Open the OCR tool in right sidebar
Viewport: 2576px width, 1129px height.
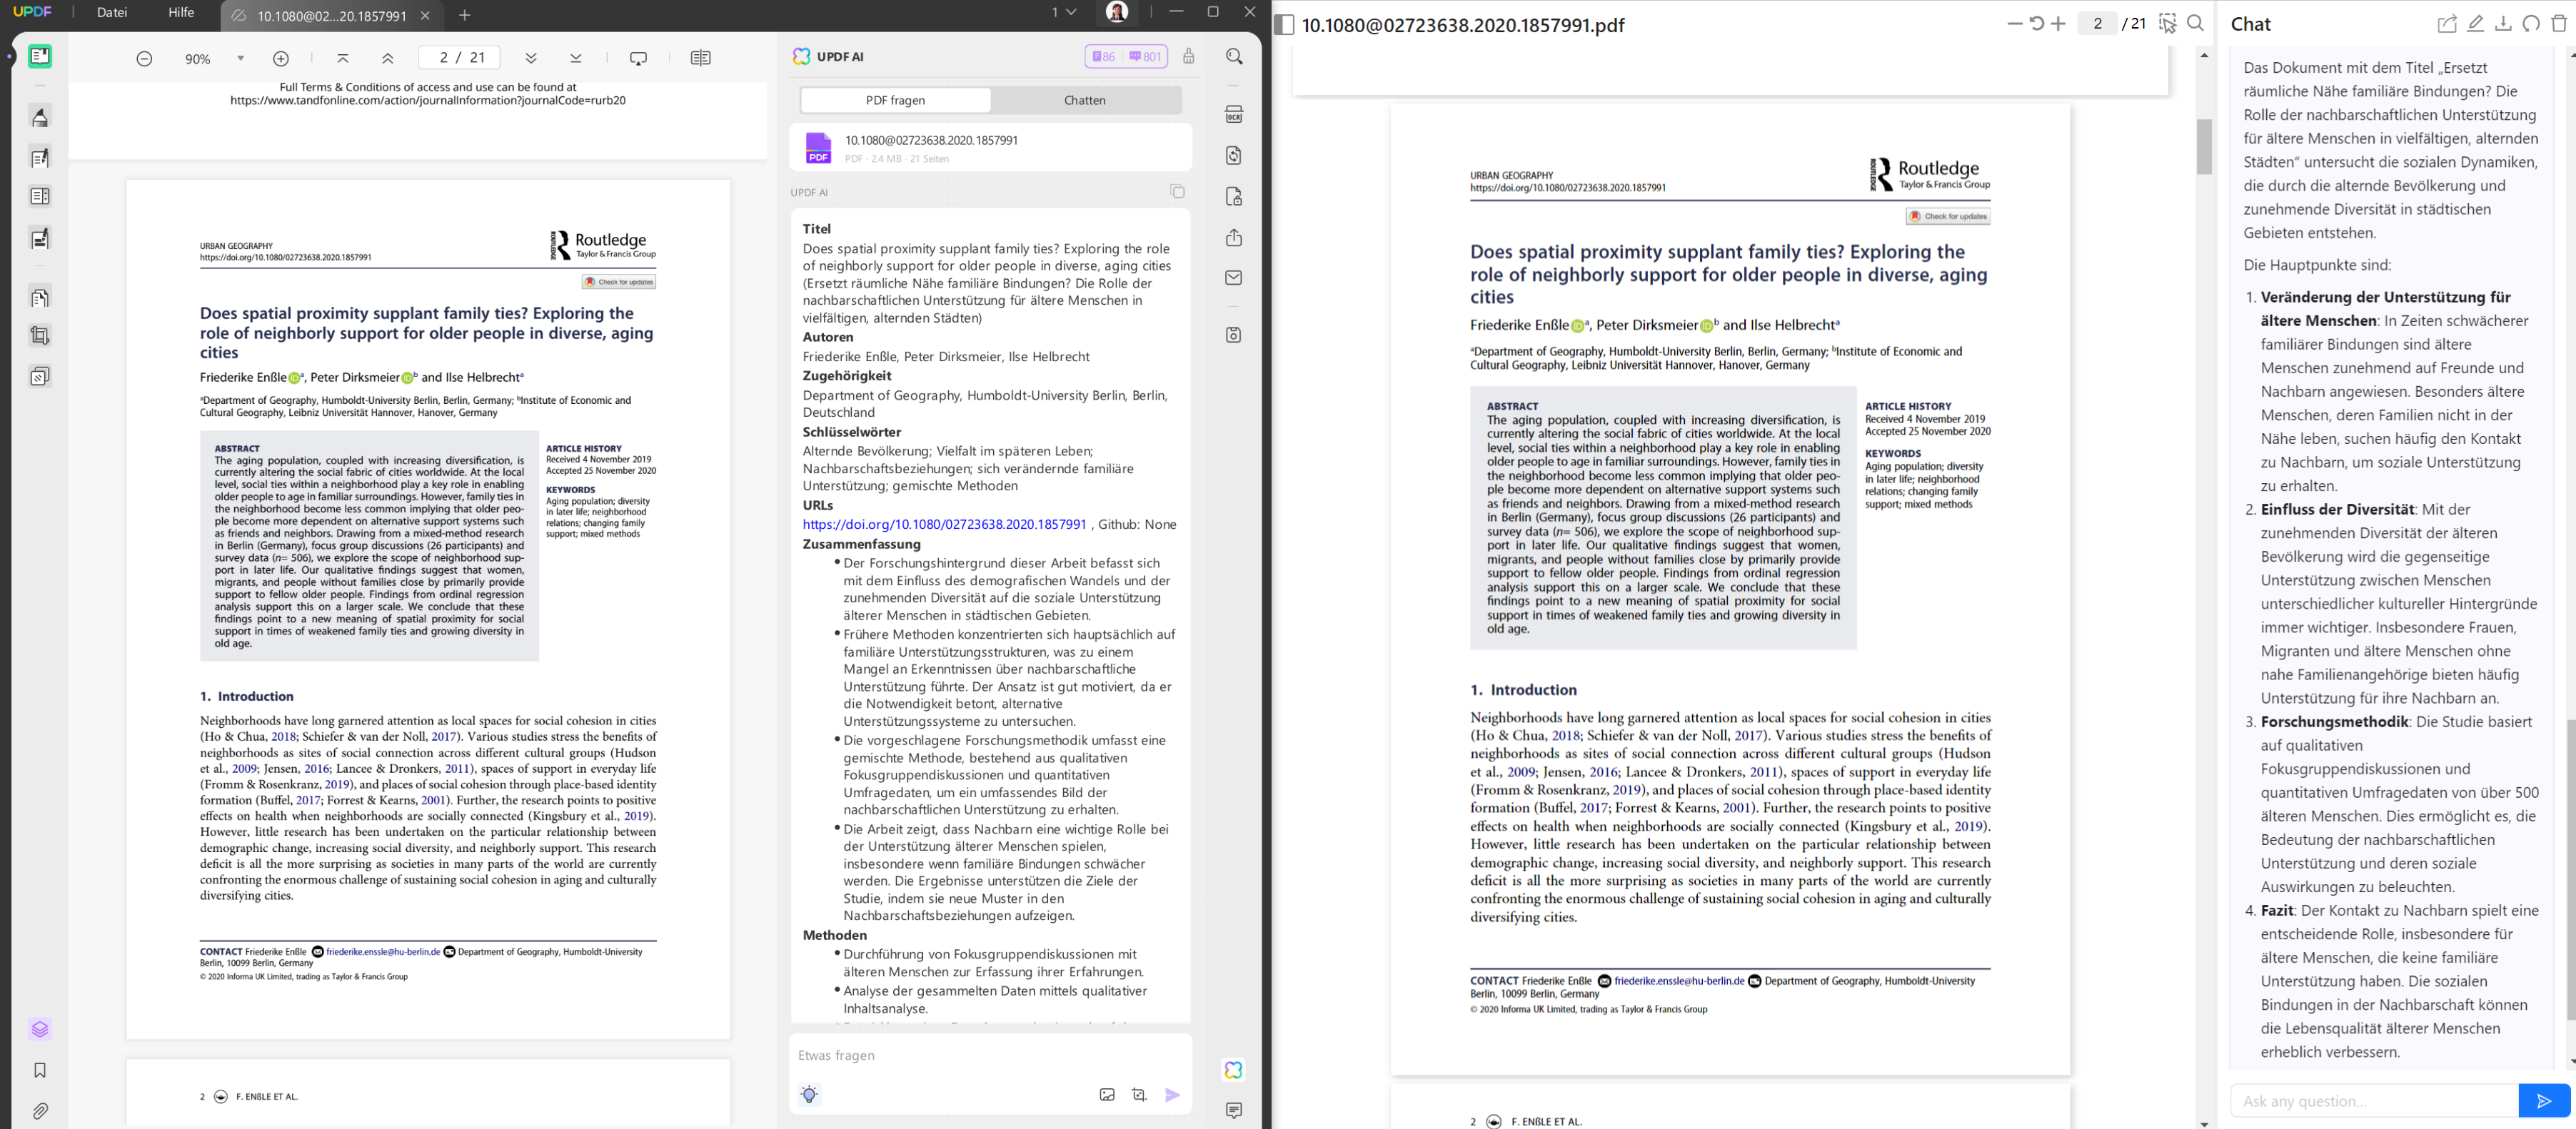tap(1234, 115)
